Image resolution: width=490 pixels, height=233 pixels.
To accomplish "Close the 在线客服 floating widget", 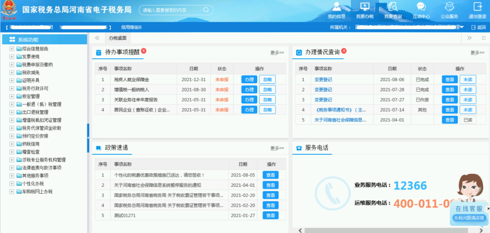I will click(x=488, y=209).
